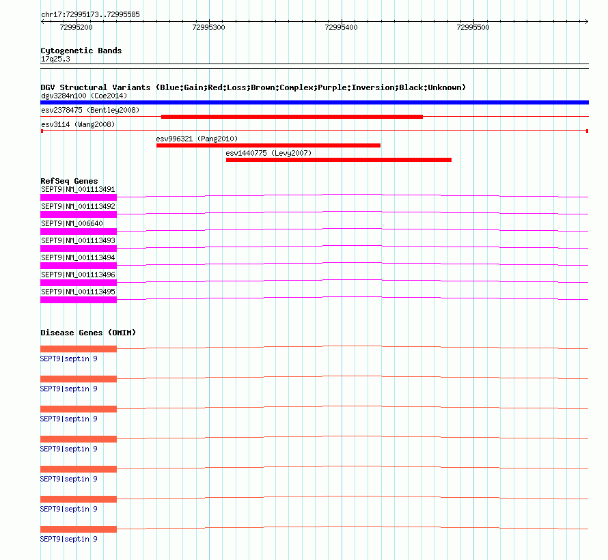Screen dimensions: 608x560
Task: Click the 72995200 ruler position label
Action: coord(76,27)
